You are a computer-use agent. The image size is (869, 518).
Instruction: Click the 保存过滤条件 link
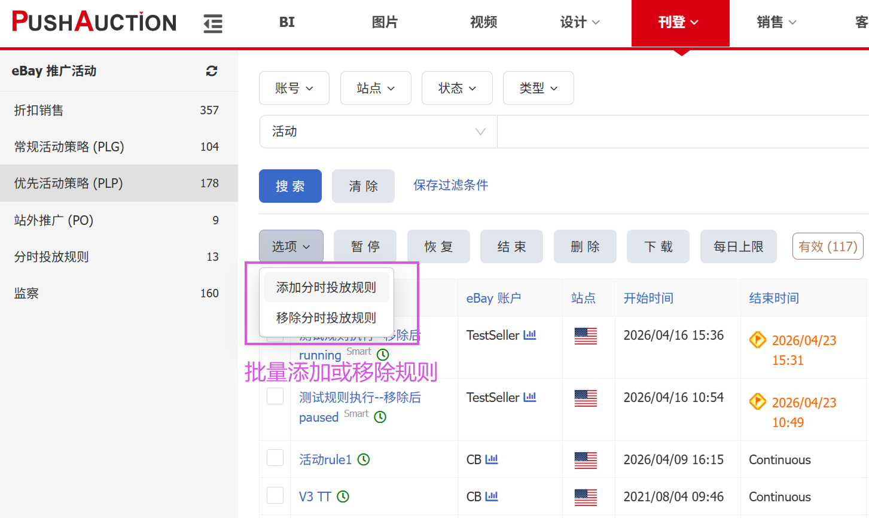pos(450,185)
